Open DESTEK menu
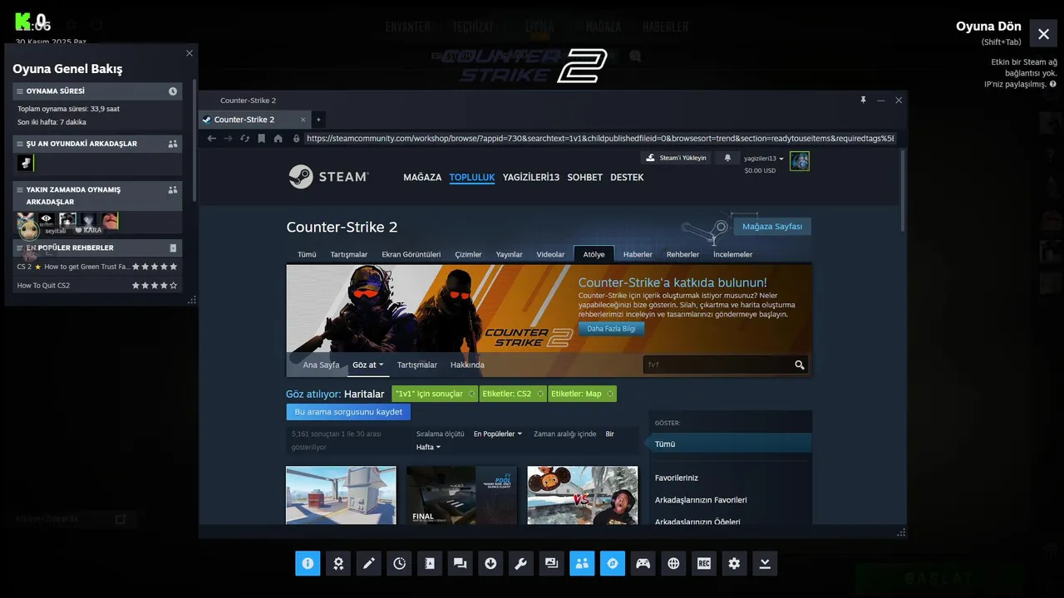This screenshot has height=598, width=1064. tap(627, 177)
